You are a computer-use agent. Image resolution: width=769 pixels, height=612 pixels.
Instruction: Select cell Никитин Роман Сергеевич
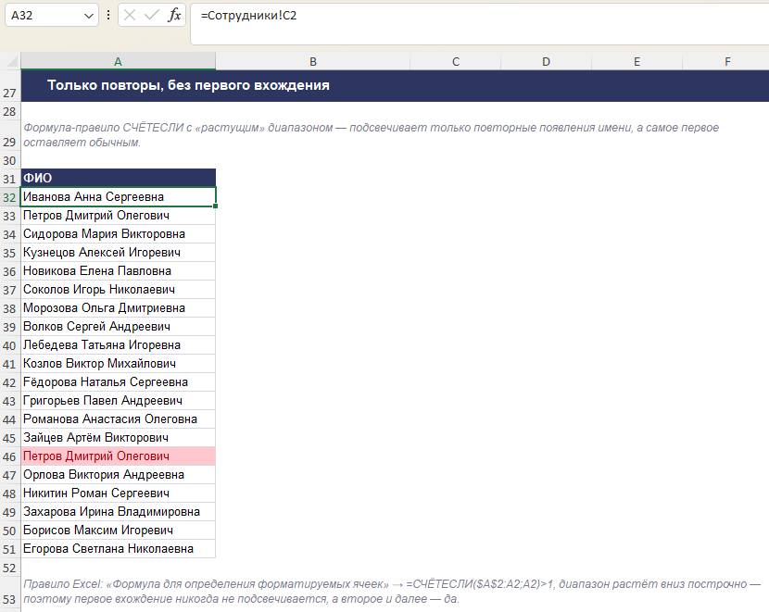[x=119, y=493]
